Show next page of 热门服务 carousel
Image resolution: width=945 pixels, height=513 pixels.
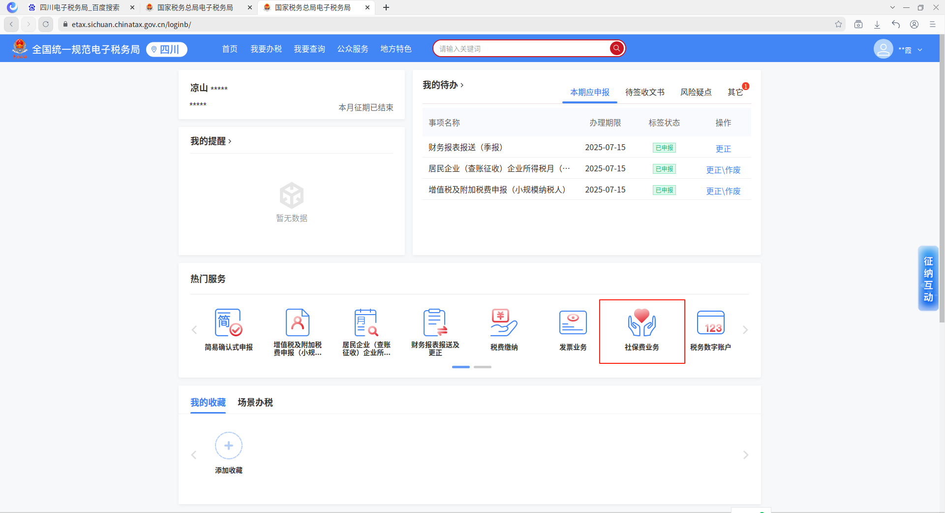(x=745, y=330)
